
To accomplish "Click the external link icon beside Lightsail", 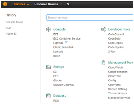I will (x=66, y=42).
